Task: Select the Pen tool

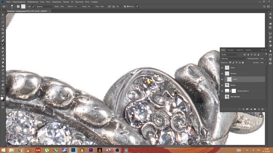Action: (3, 70)
